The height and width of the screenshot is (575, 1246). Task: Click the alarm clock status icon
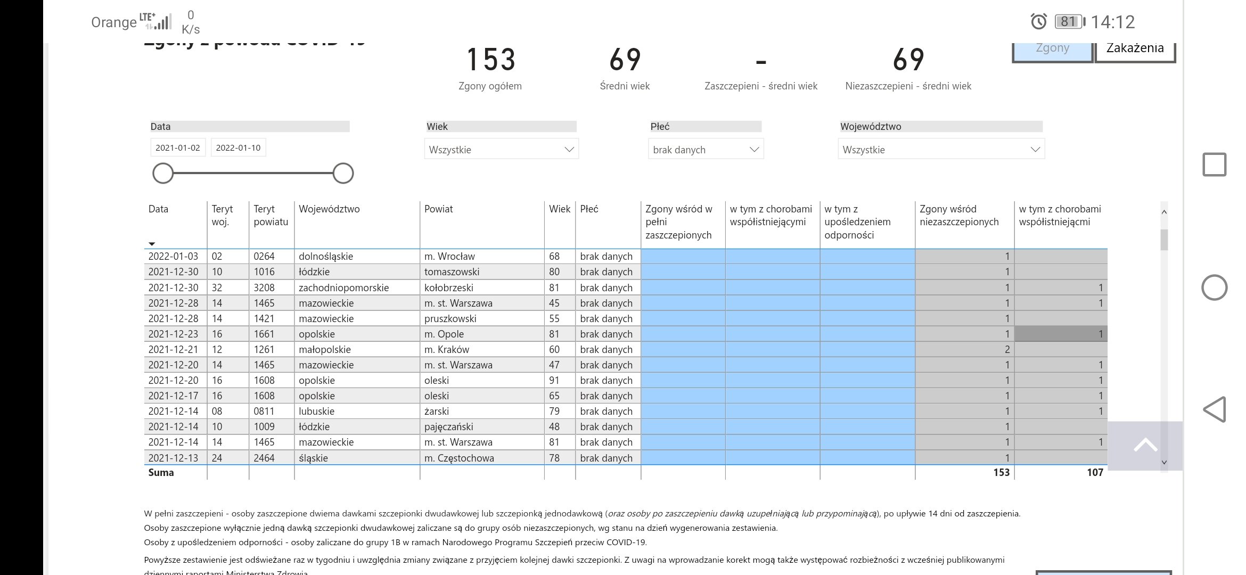point(1038,22)
